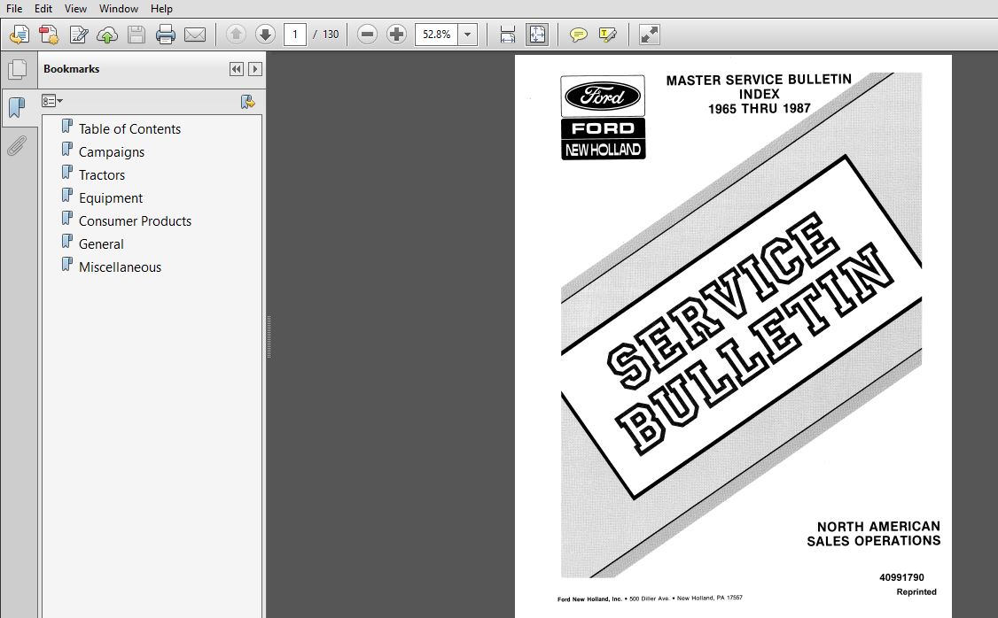This screenshot has width=998, height=618.
Task: Click the Zoom in plus button
Action: coord(396,35)
